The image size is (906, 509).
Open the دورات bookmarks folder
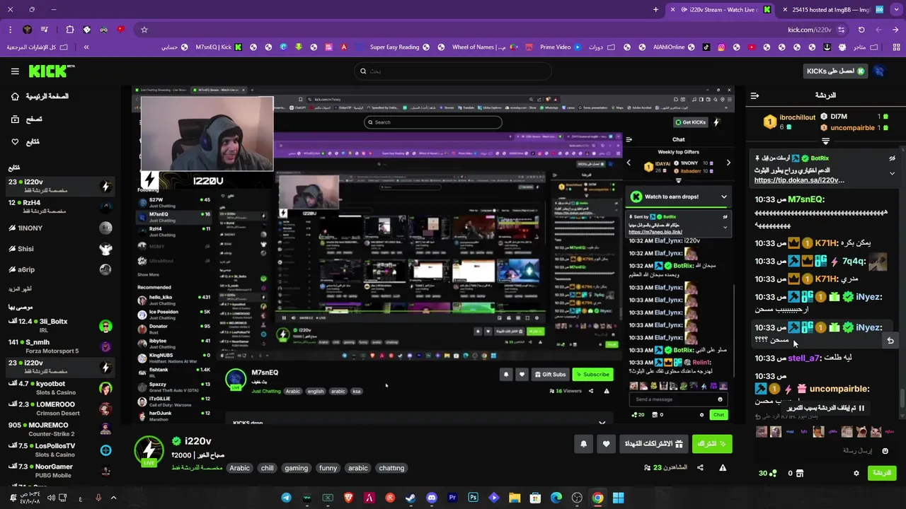click(x=601, y=47)
